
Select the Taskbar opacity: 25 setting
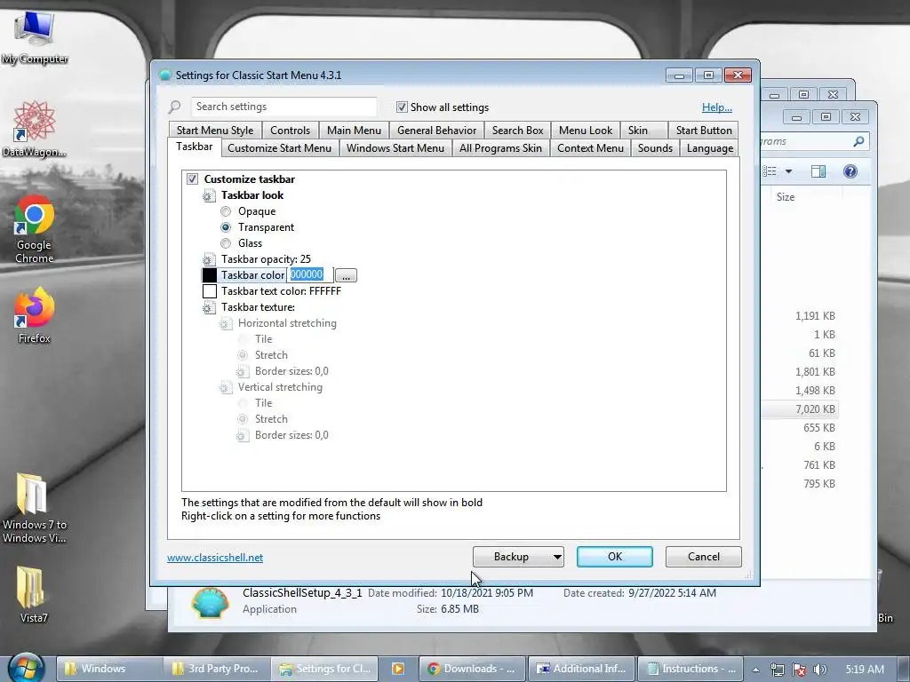266,259
